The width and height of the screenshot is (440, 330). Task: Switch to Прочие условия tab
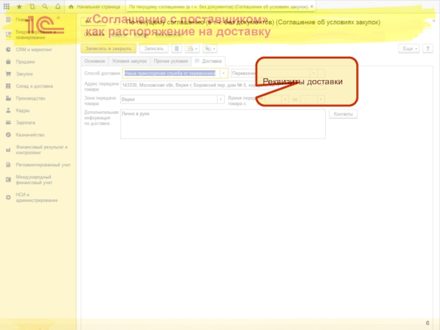(170, 61)
